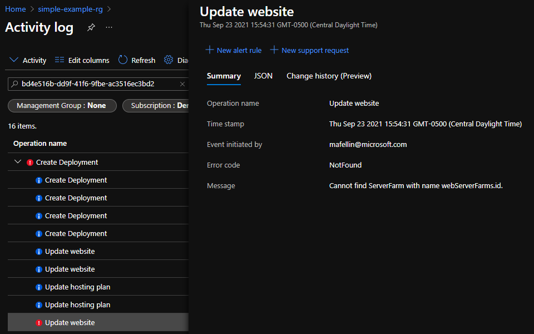This screenshot has height=334, width=534.
Task: Open Diagnostics settings via the gear icon
Action: [x=169, y=60]
